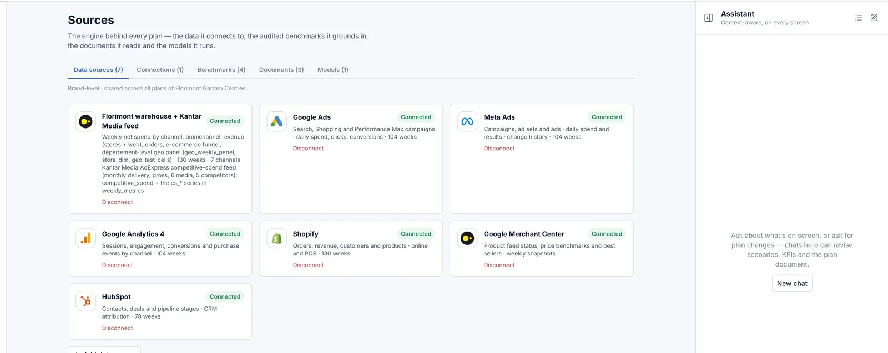888x353 pixels.
Task: Disconnect Google Analytics 4
Action: [x=117, y=265]
